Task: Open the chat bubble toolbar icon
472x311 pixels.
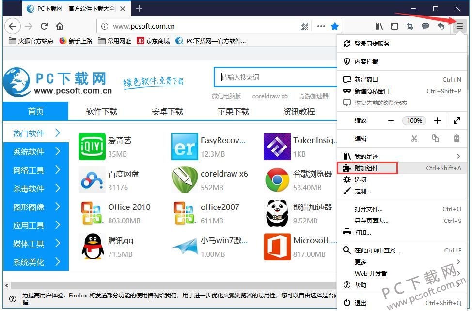Action: pyautogui.click(x=425, y=26)
